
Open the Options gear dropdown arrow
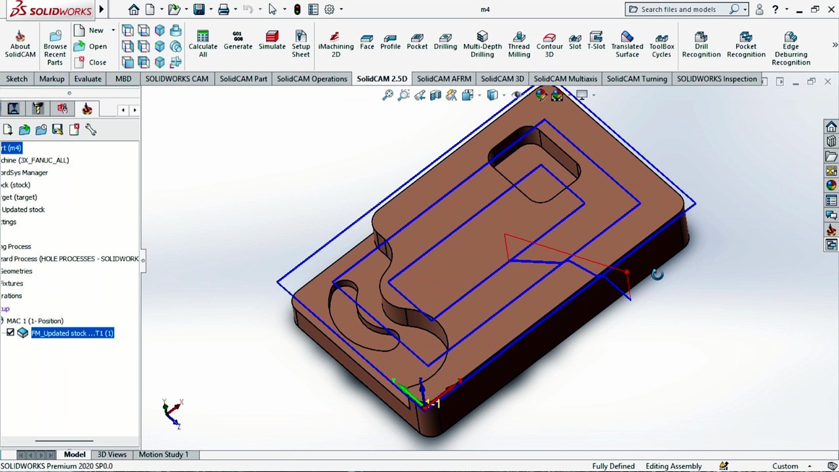(341, 9)
